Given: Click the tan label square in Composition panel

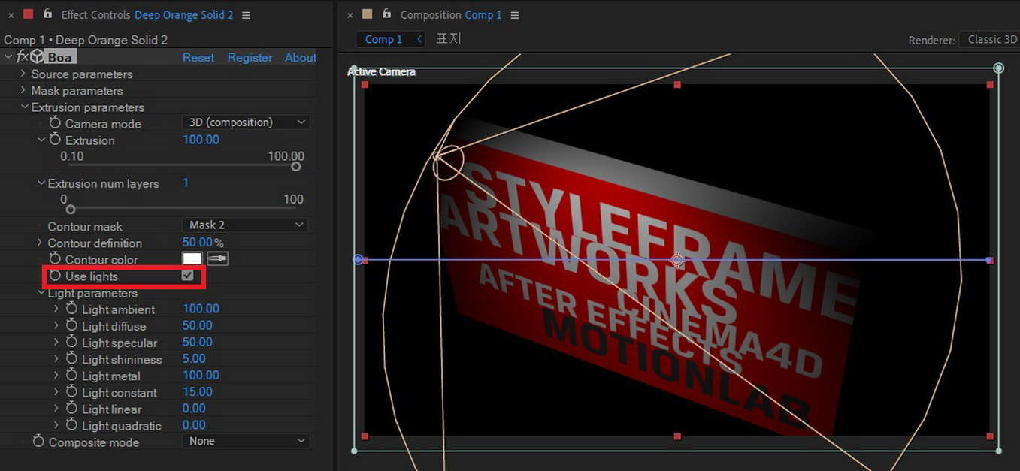Looking at the screenshot, I should 367,14.
